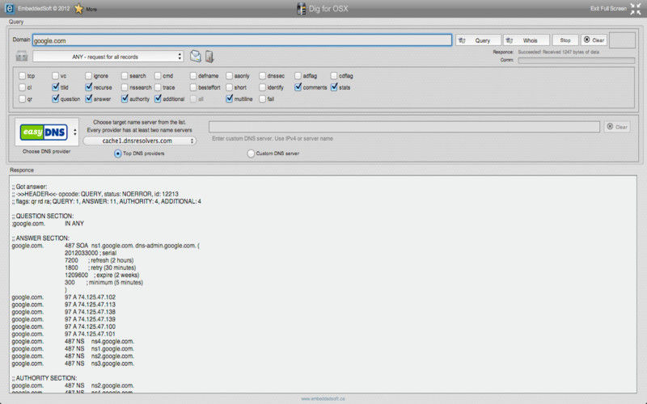The width and height of the screenshot is (647, 404).
Task: Click the HEADER opcode QUERY status line
Action: point(95,194)
